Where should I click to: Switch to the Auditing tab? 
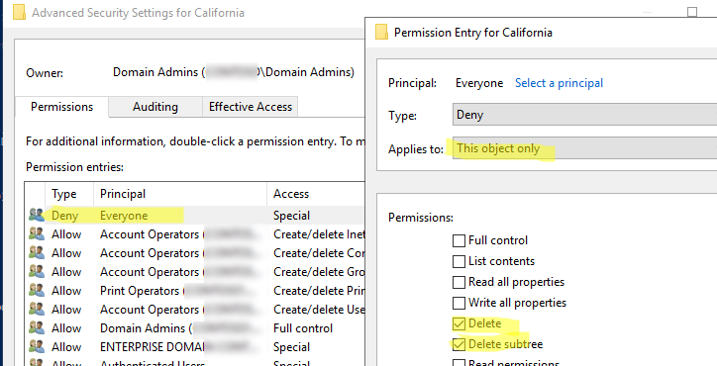click(x=155, y=107)
